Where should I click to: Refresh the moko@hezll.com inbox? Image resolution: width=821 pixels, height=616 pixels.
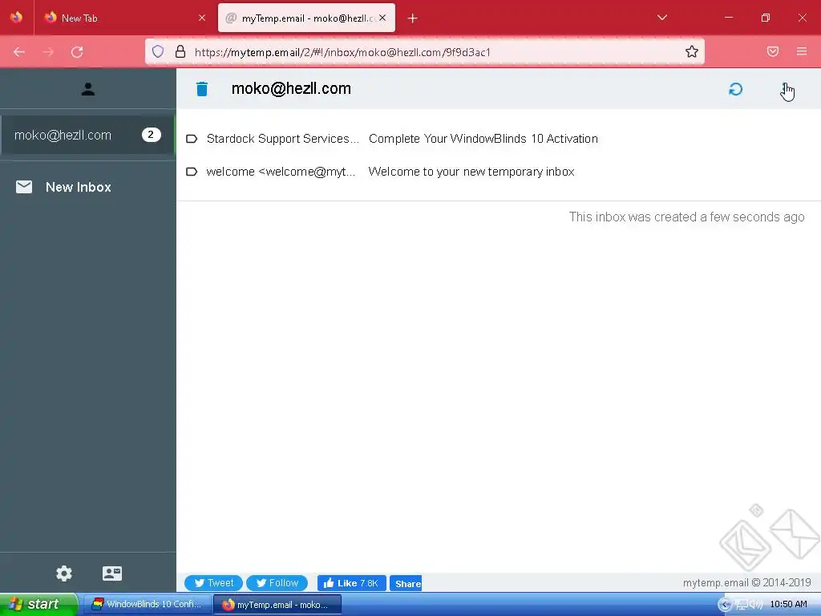pyautogui.click(x=736, y=89)
